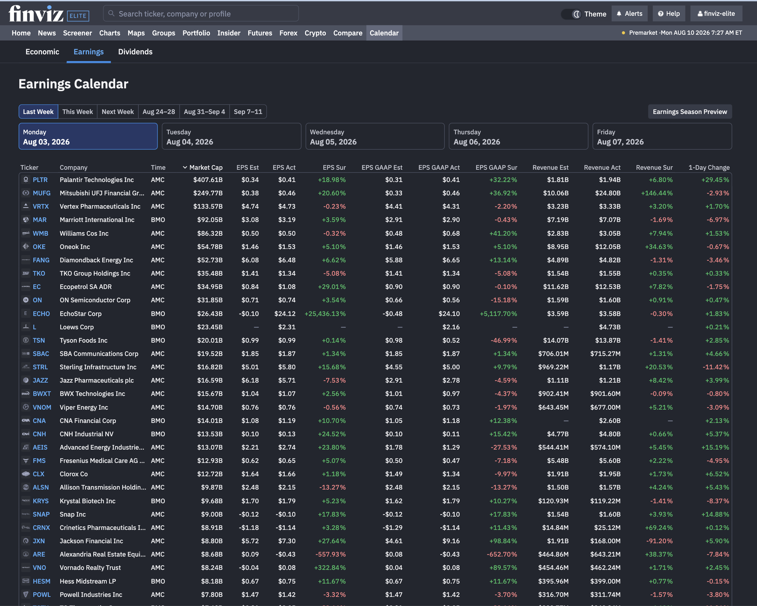Select Tuesday Aug 04, 2026
Image resolution: width=757 pixels, height=606 pixels.
[231, 136]
